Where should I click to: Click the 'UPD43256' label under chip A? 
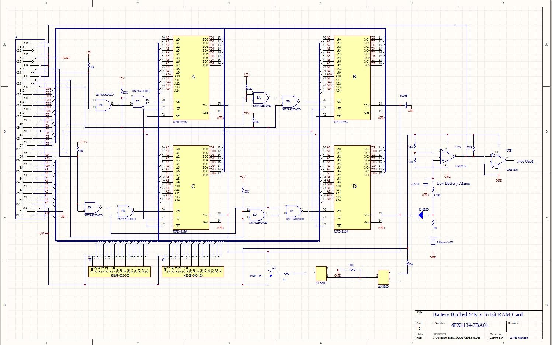(180, 122)
